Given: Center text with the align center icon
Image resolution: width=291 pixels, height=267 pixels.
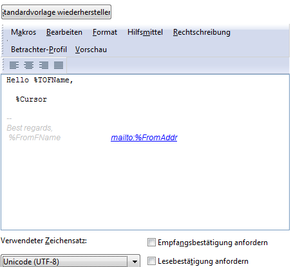Looking at the screenshot, I should (x=29, y=65).
